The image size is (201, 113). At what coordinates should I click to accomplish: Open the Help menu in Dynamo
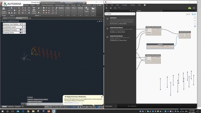click(139, 5)
